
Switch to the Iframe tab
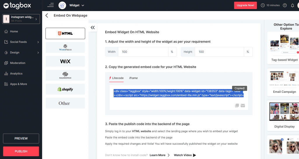coord(133,78)
